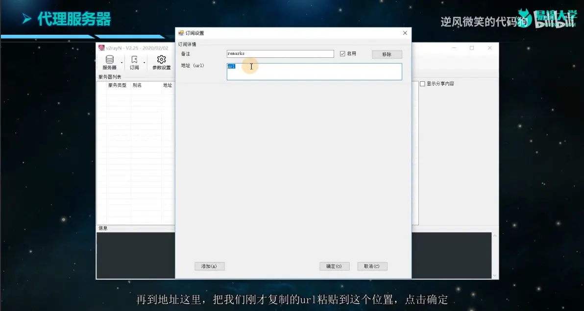The image size is (584, 311).
Task: Toggle the 启用 checkbox
Action: (x=342, y=54)
